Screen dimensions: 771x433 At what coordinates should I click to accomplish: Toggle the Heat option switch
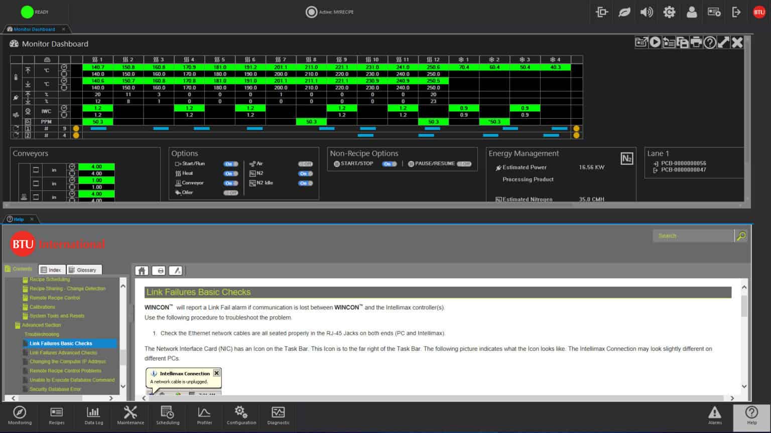click(x=230, y=173)
